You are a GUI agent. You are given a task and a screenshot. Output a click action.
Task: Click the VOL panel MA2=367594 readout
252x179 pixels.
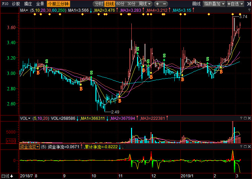pyautogui.click(x=123, y=118)
